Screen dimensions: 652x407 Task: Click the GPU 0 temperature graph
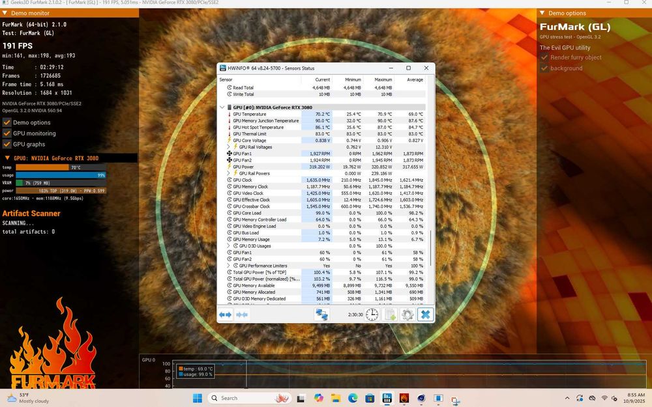tap(409, 374)
